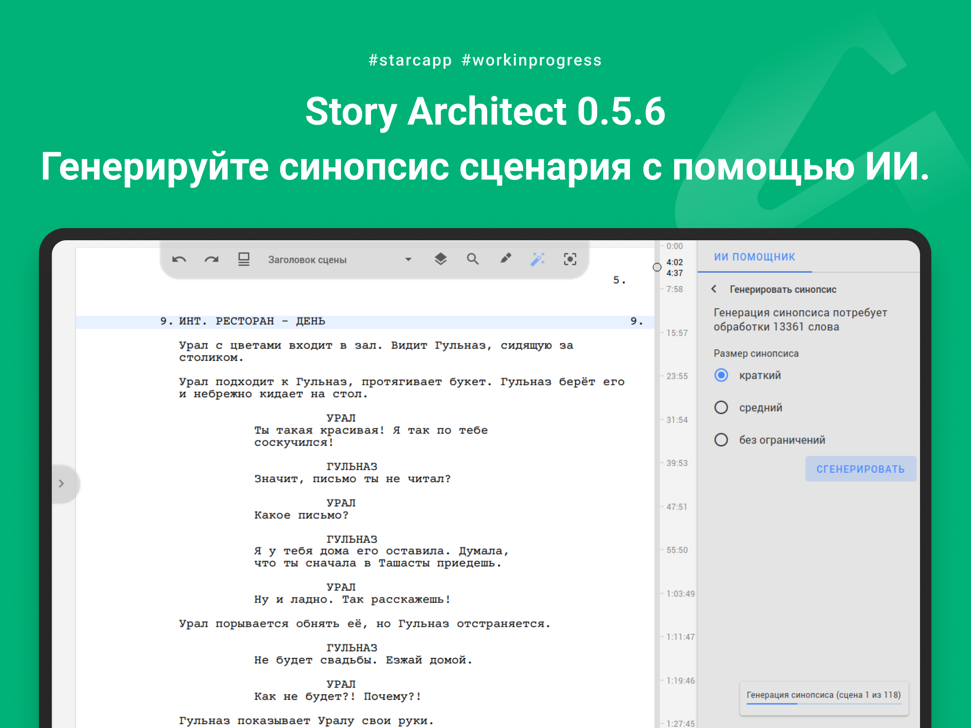This screenshot has height=728, width=971.
Task: Click dialogue line Как не будет?! Почему?!
Action: 337,696
